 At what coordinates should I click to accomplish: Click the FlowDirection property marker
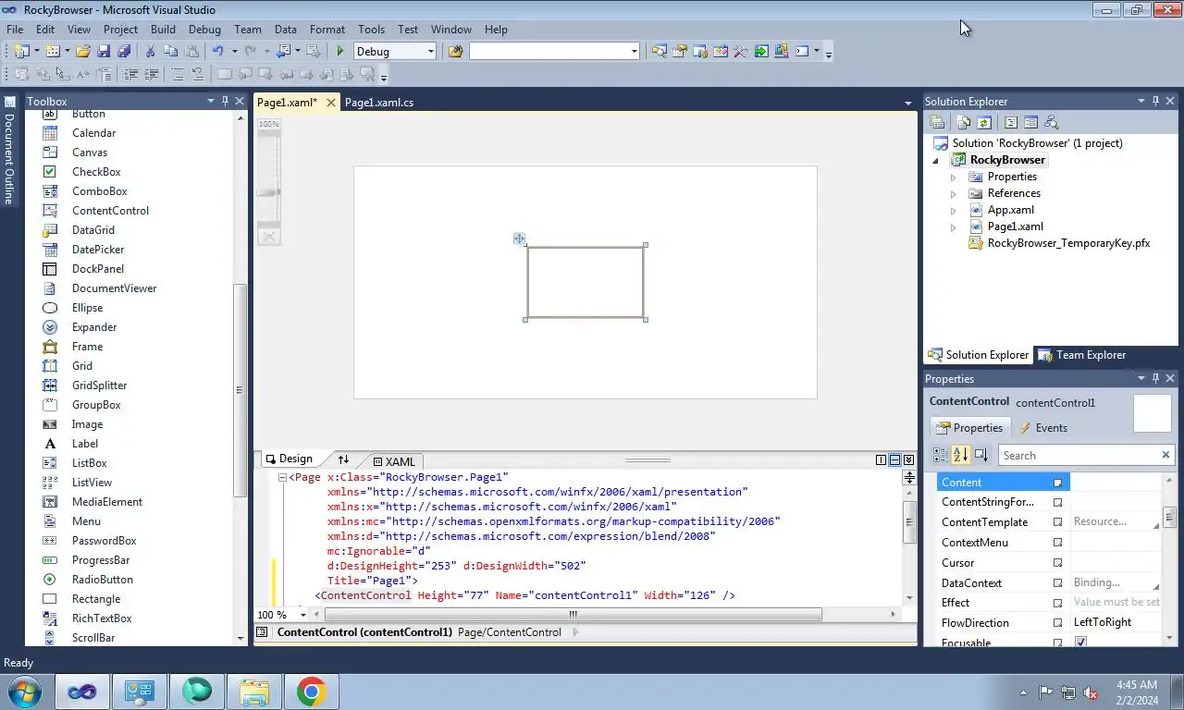click(x=1057, y=623)
